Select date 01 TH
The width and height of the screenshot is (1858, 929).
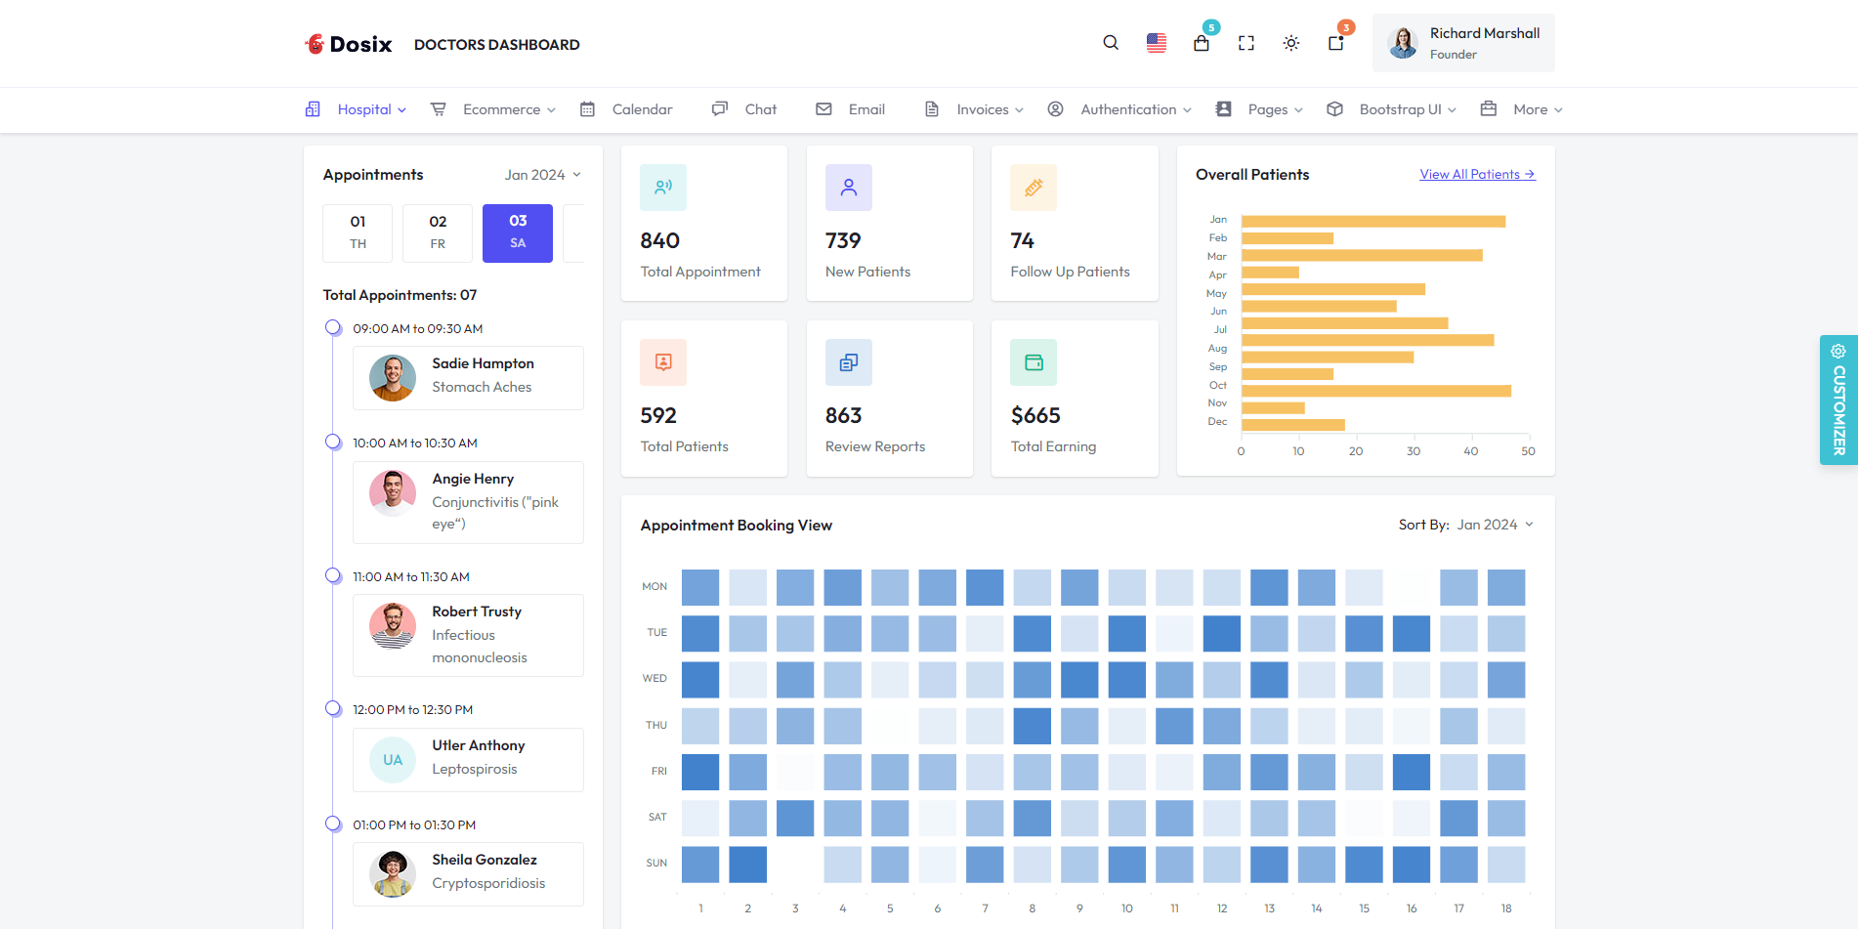tap(358, 233)
